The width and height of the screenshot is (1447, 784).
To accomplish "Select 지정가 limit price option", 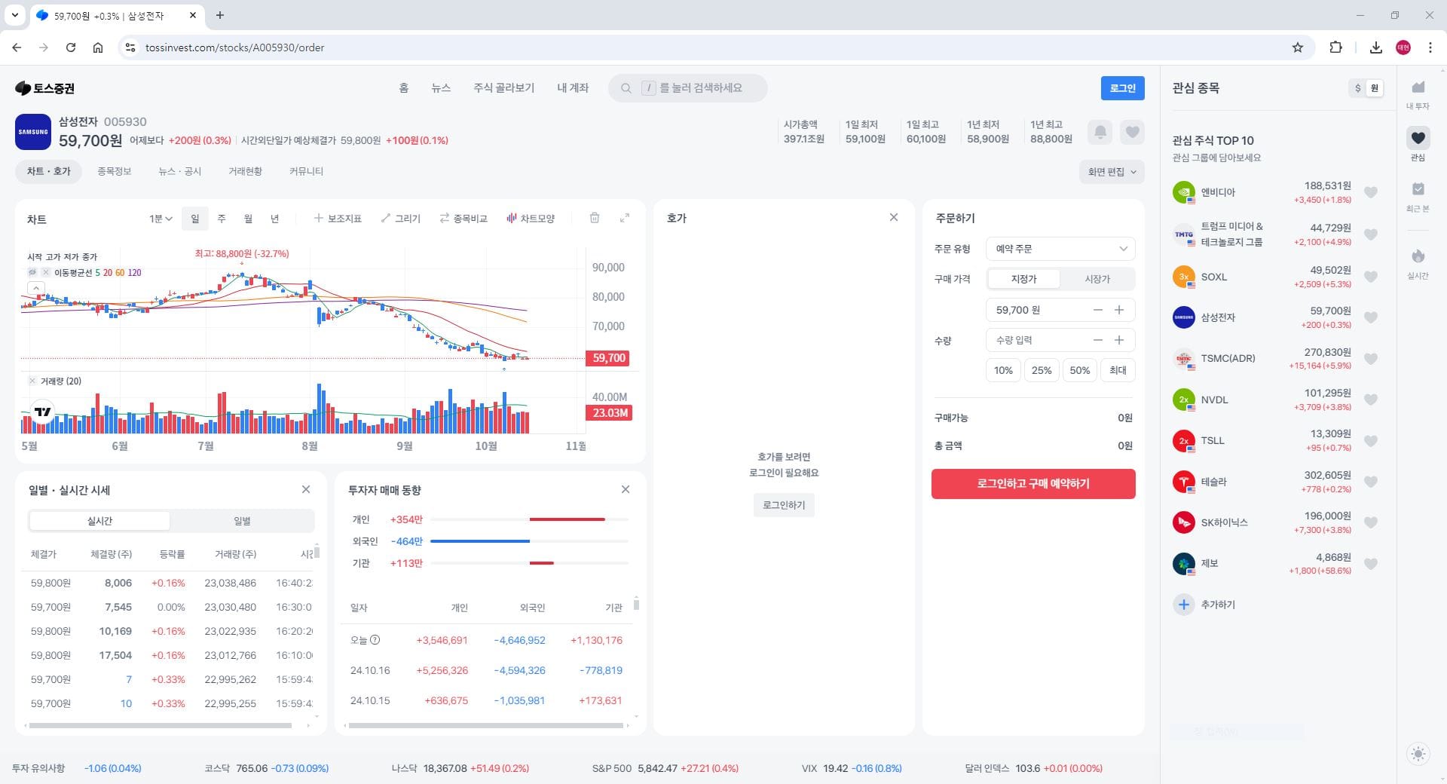I will point(1023,279).
